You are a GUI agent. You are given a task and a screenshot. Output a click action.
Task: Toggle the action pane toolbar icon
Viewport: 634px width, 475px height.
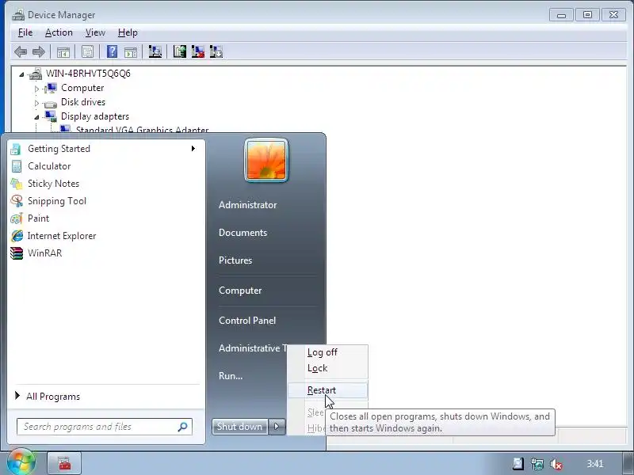[131, 51]
